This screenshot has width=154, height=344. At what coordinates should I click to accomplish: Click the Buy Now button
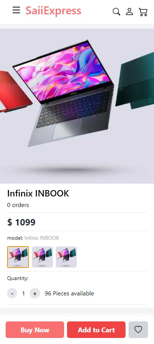click(x=35, y=330)
